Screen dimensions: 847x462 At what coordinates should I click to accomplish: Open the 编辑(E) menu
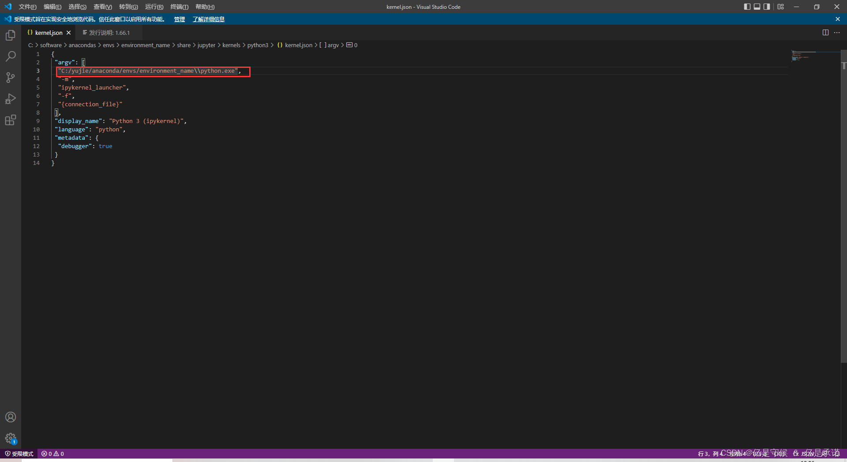click(52, 7)
